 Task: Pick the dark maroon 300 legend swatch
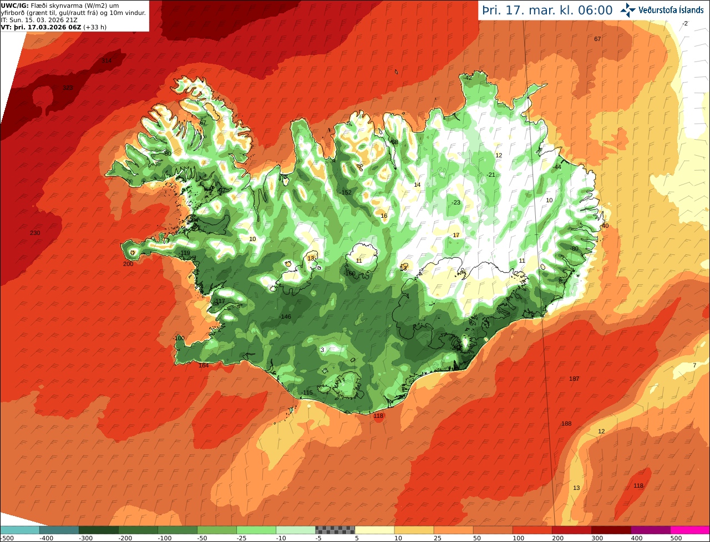[611, 530]
